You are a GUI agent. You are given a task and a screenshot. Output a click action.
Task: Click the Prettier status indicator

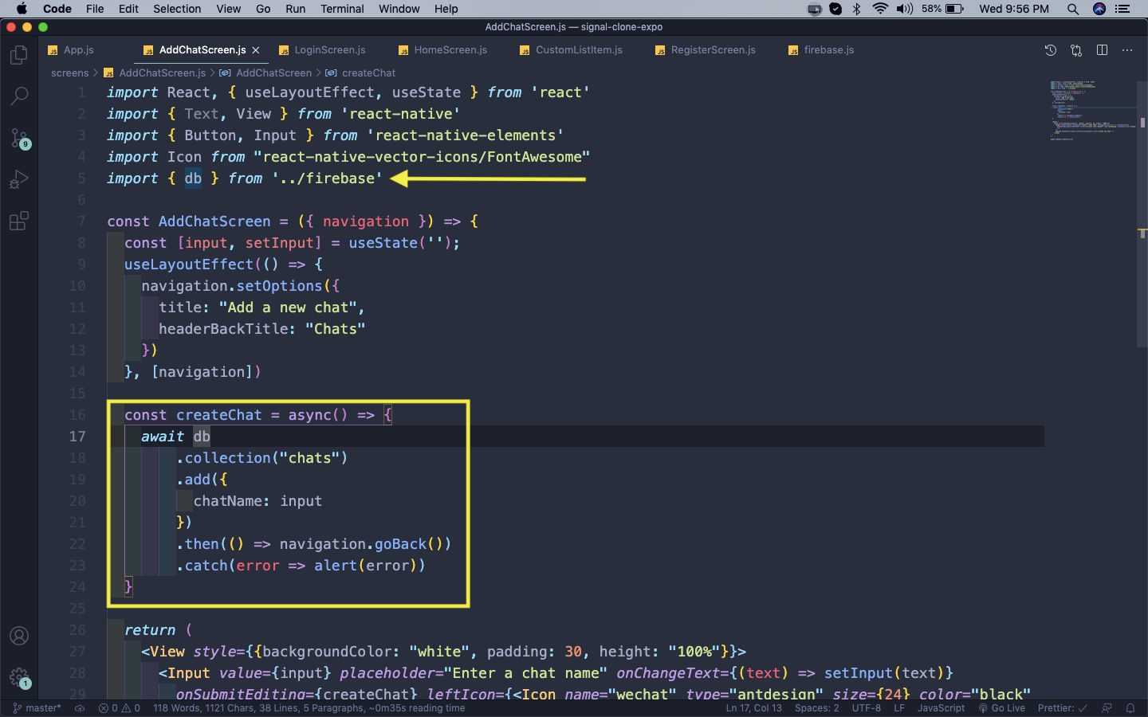[x=1062, y=708]
